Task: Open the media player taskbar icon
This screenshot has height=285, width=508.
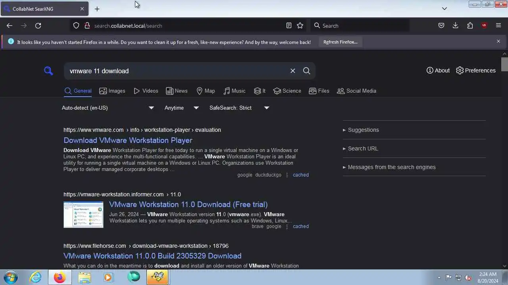Action: coord(108,277)
